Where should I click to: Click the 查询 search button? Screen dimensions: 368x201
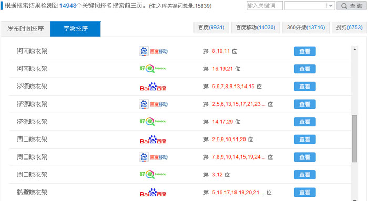tap(352, 6)
